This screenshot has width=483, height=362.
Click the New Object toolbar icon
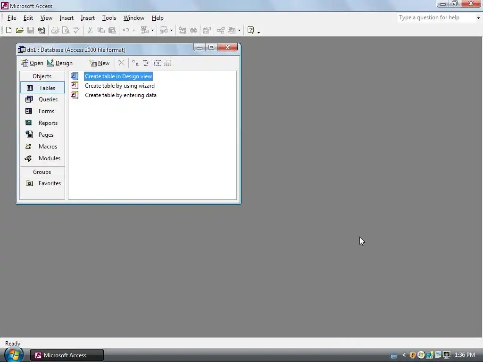232,30
